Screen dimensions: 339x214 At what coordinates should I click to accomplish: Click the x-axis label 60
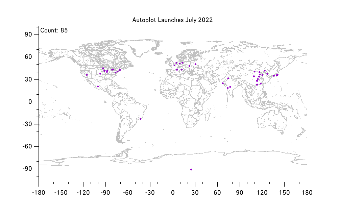click(x=217, y=193)
